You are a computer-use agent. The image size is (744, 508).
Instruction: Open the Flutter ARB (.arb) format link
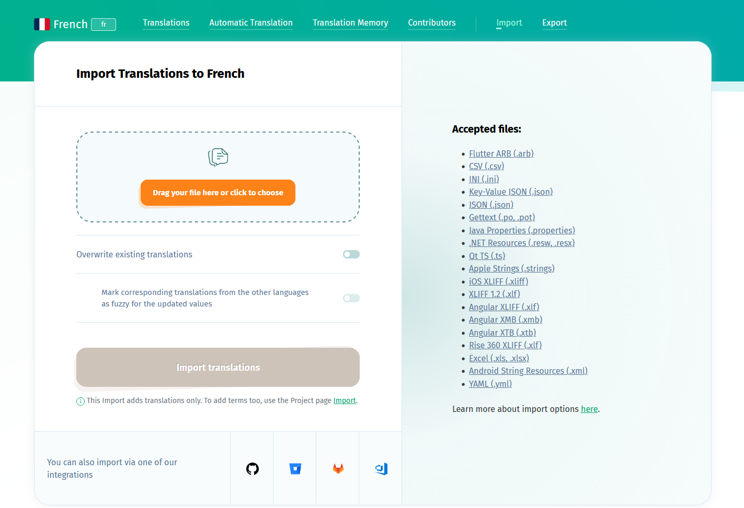pos(501,153)
